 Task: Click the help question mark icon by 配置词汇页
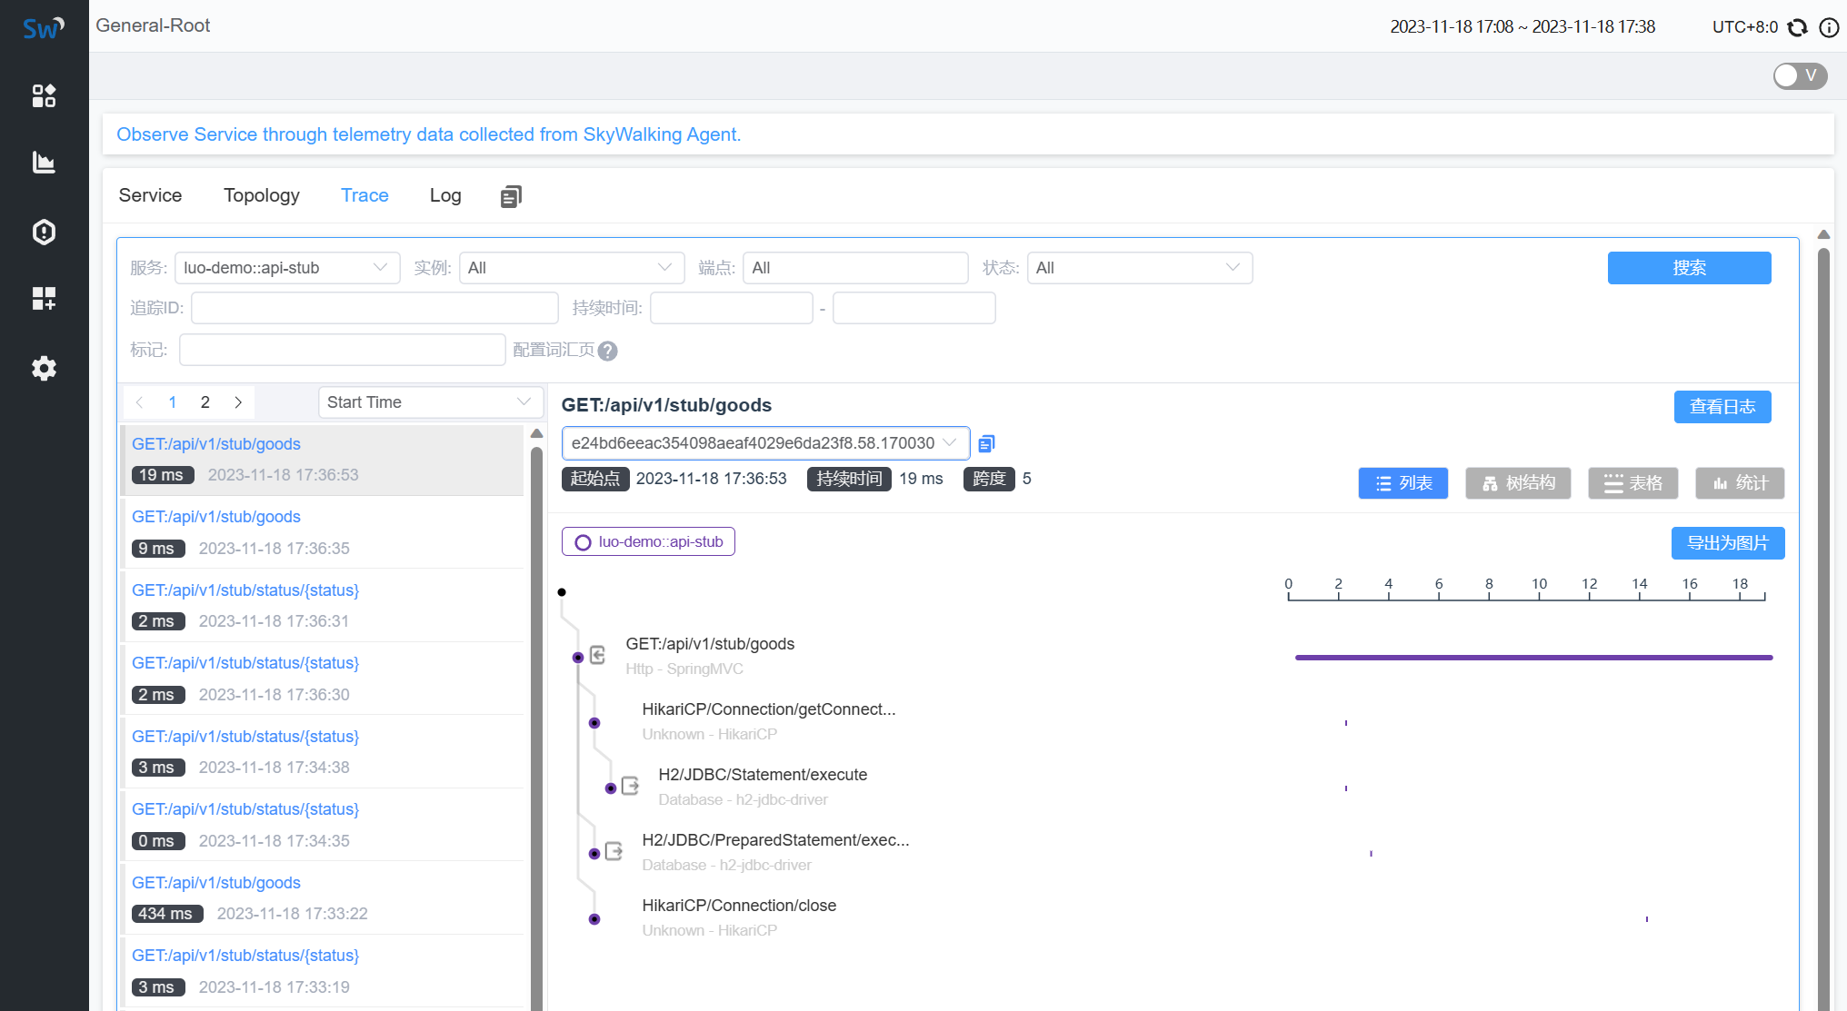point(608,351)
